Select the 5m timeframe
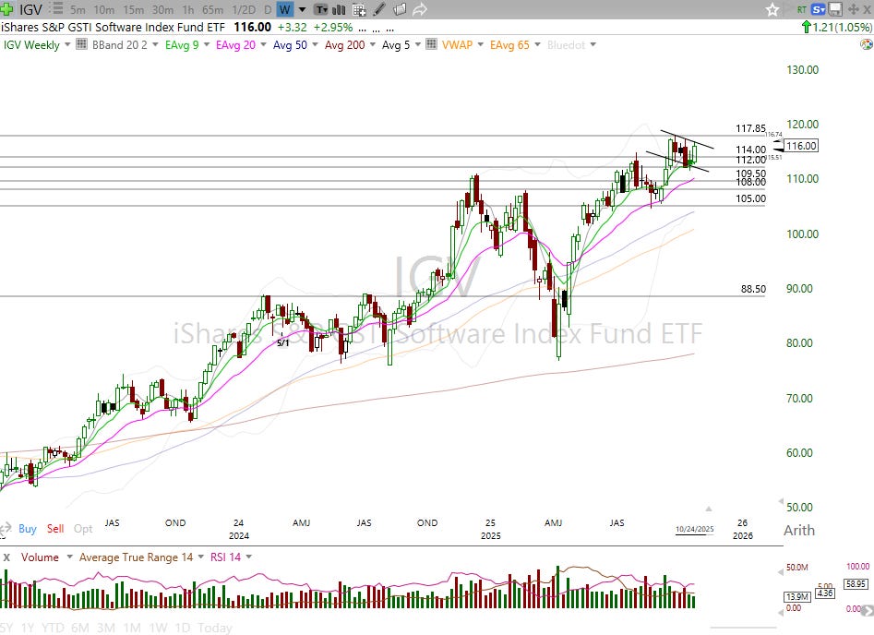 [x=78, y=9]
